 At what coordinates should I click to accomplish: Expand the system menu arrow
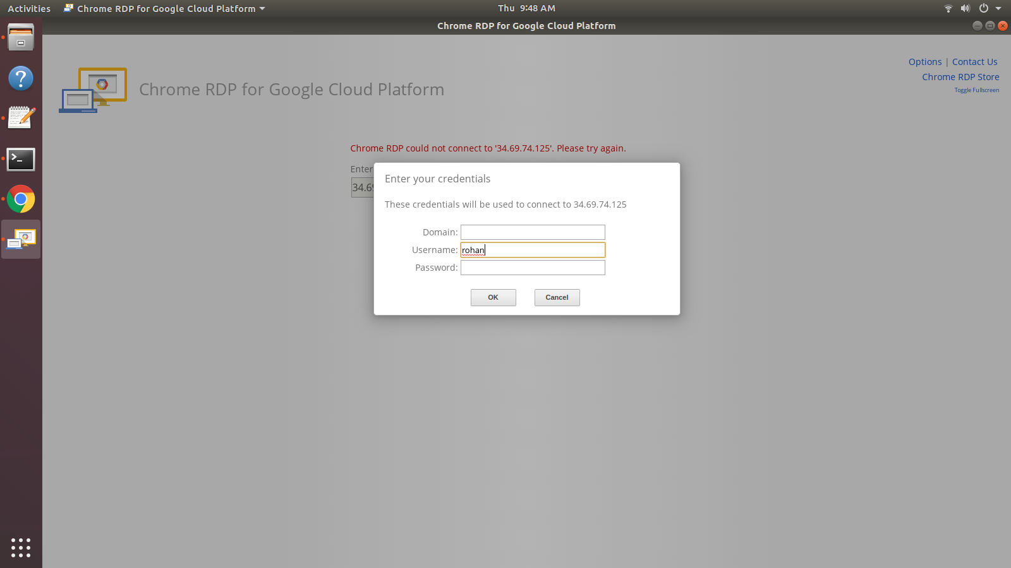[x=998, y=8]
